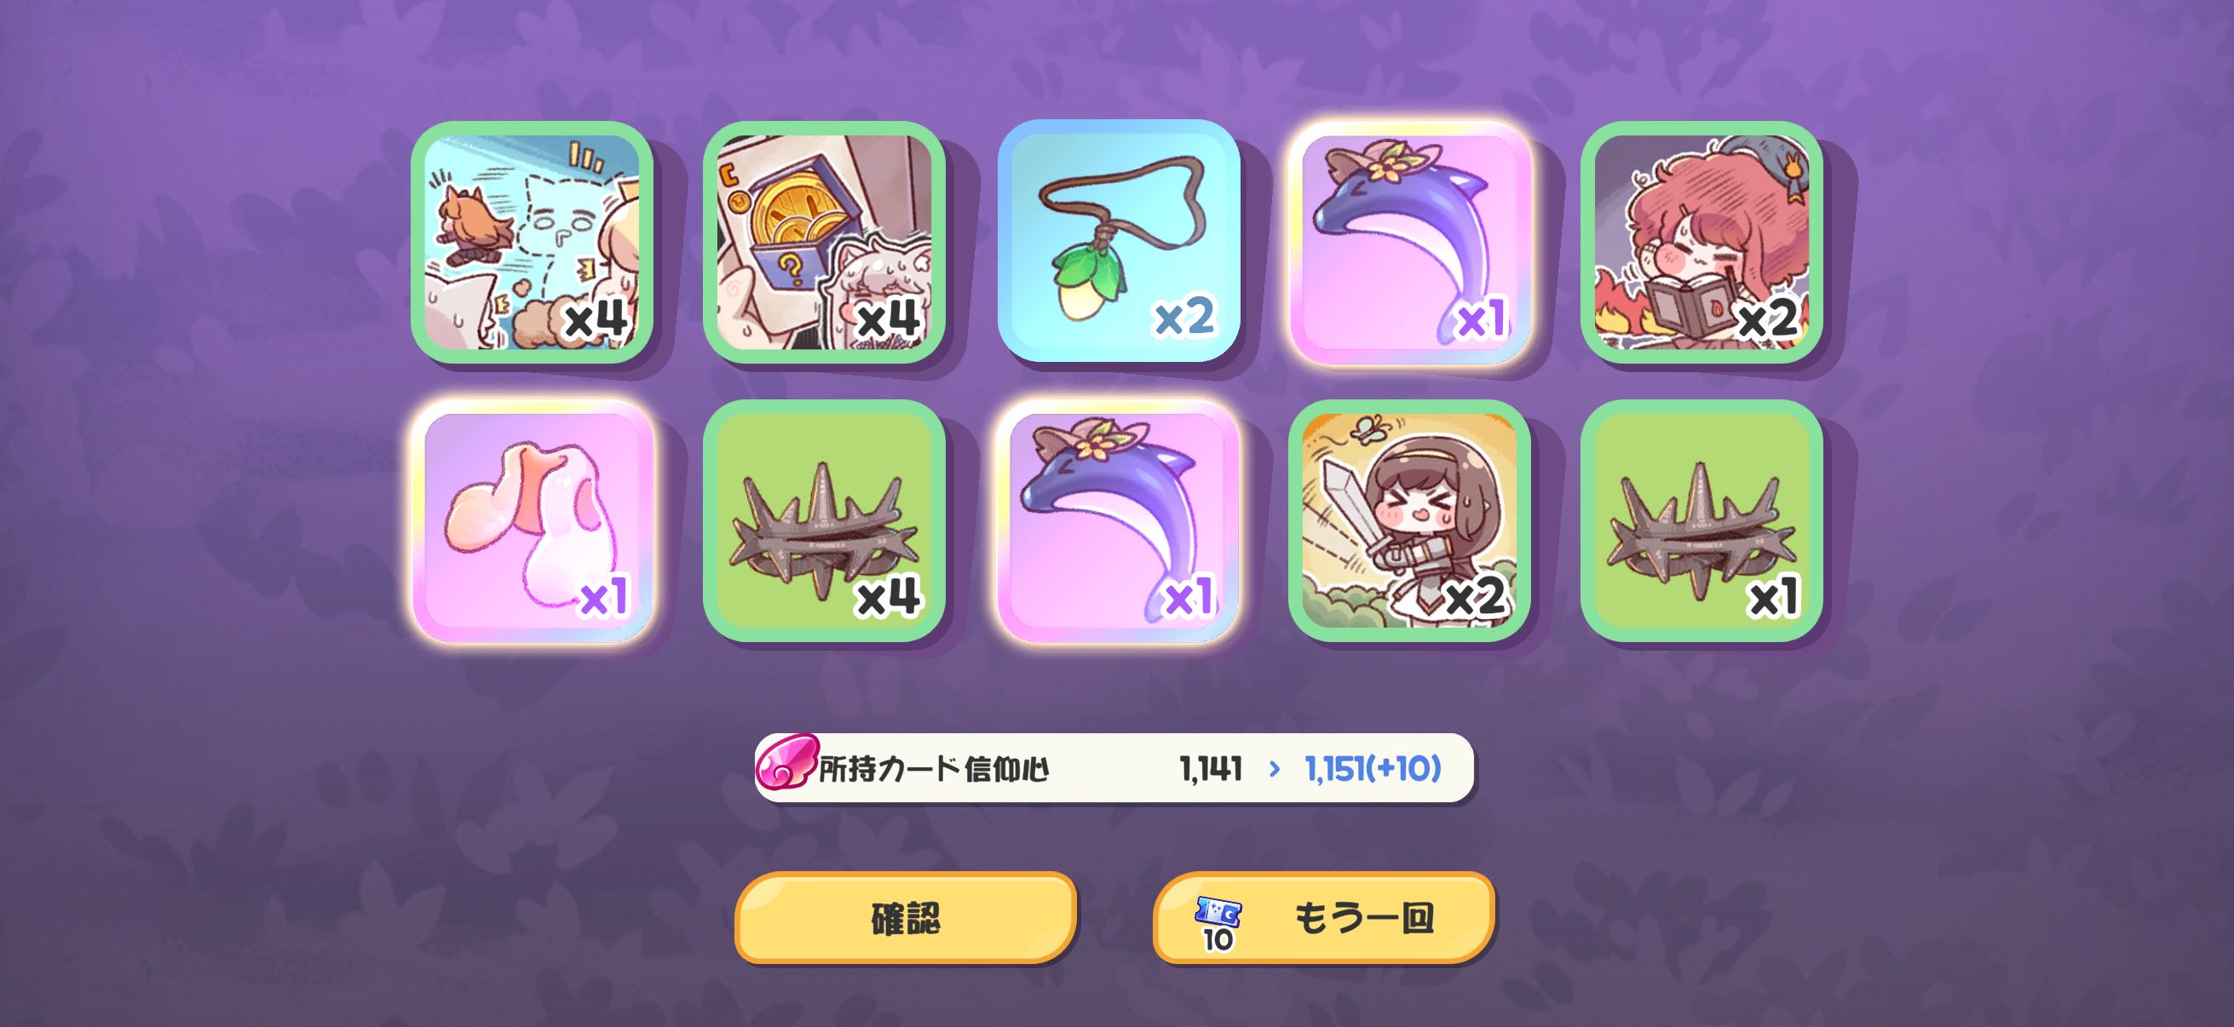Viewport: 2234px width, 1027px height.
Task: Select the spiked iron crown x1
Action: pyautogui.click(x=1701, y=521)
